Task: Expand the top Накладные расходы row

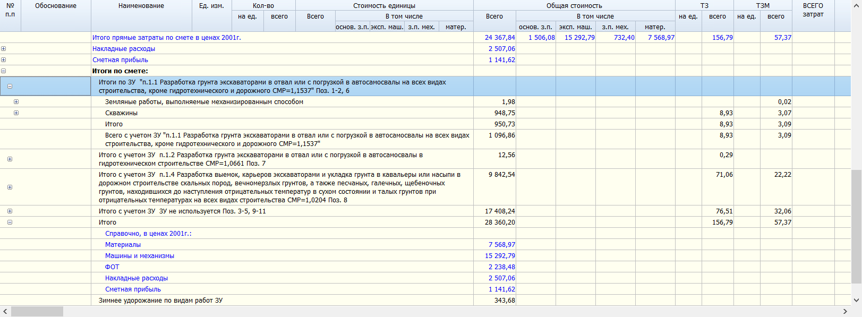Action: [x=4, y=49]
